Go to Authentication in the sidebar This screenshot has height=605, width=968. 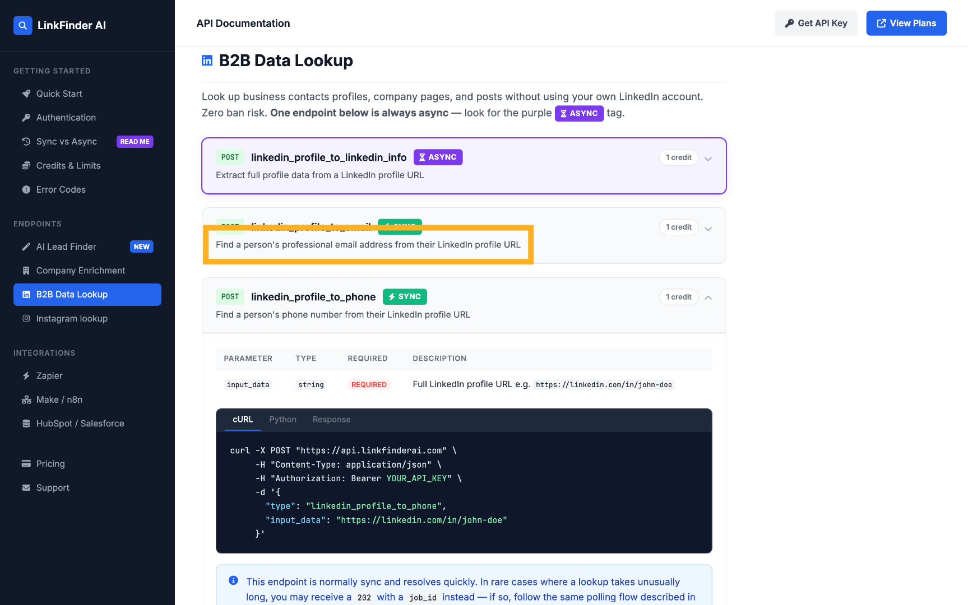(87, 118)
